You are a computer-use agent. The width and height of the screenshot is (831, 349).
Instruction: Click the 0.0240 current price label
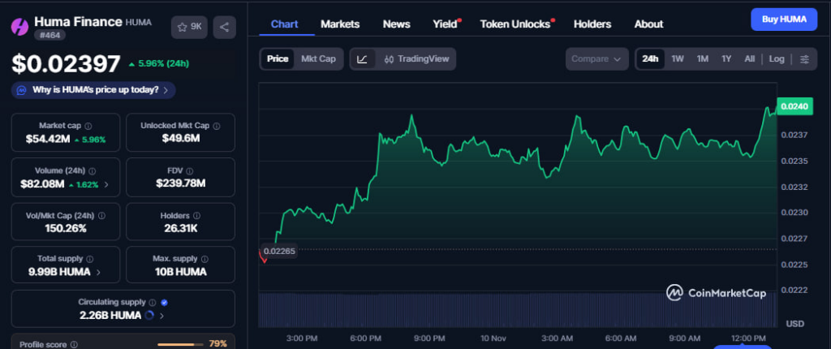[x=794, y=107]
